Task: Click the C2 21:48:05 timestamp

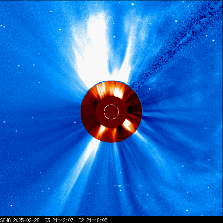Action: click(x=93, y=220)
